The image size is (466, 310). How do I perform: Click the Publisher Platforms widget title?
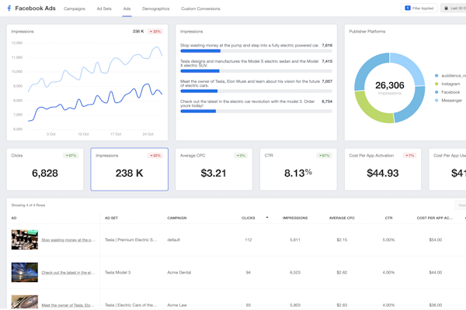point(367,32)
